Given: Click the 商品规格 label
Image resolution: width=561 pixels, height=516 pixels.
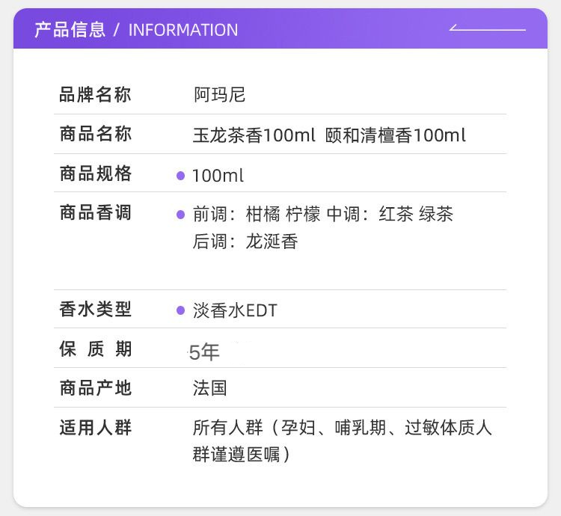Looking at the screenshot, I should (x=95, y=174).
